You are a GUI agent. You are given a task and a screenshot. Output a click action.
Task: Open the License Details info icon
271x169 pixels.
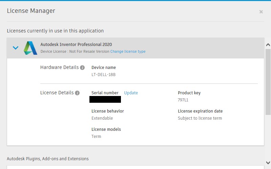(x=77, y=93)
